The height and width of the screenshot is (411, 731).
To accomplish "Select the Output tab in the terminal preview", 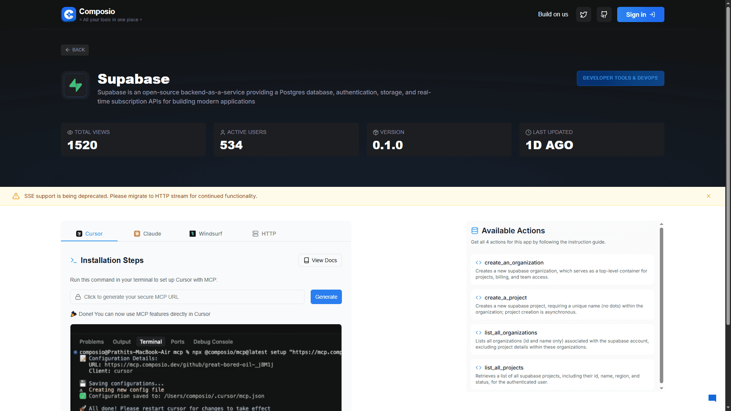I will click(121, 341).
